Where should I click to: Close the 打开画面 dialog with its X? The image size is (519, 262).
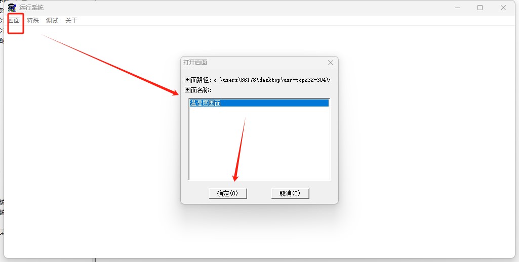(x=330, y=63)
